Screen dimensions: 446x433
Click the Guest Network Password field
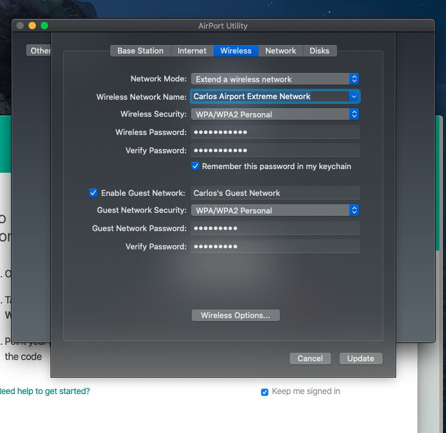[275, 228]
